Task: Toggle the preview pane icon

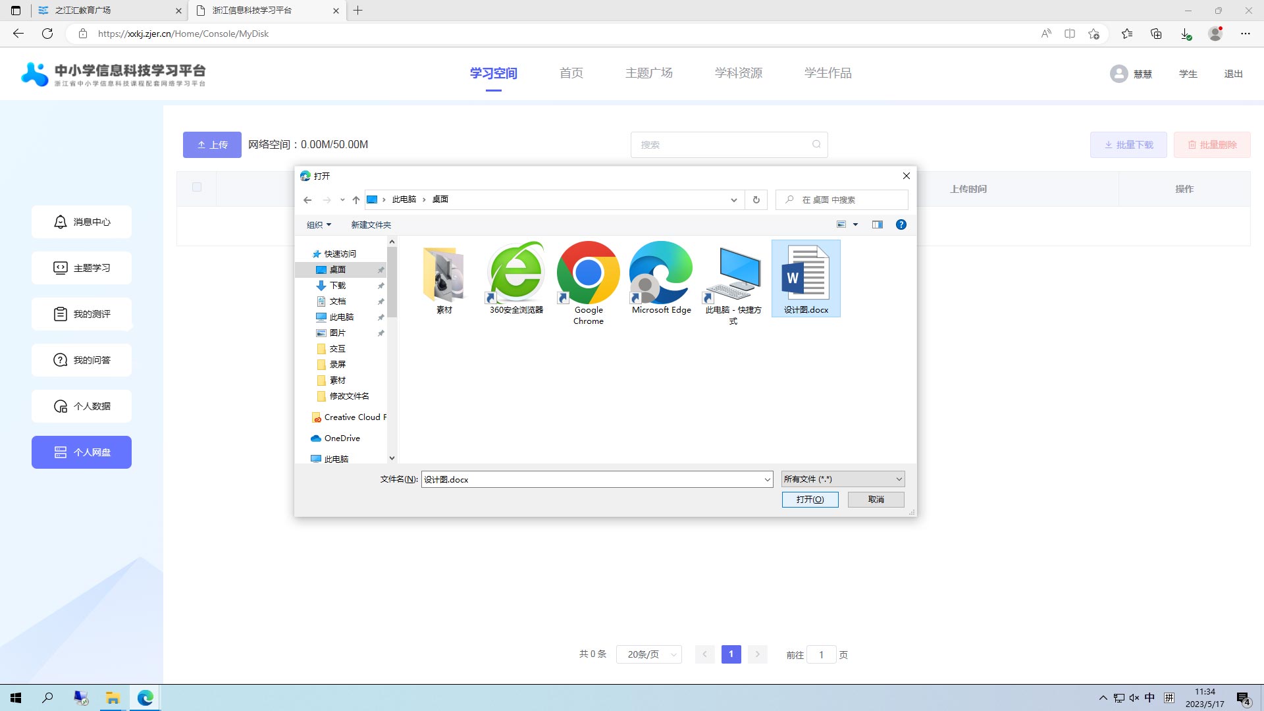Action: [x=877, y=224]
